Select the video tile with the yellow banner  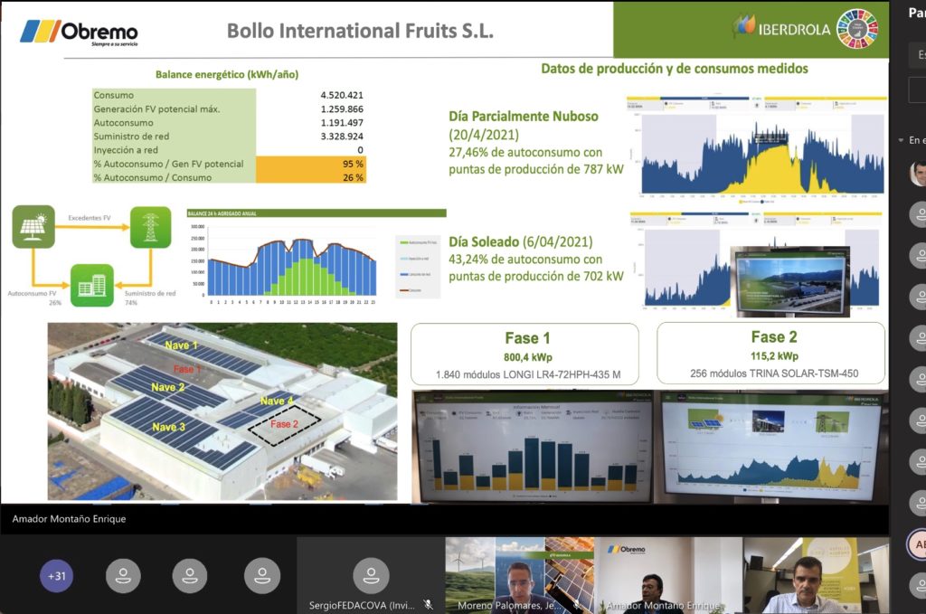[x=816, y=575]
